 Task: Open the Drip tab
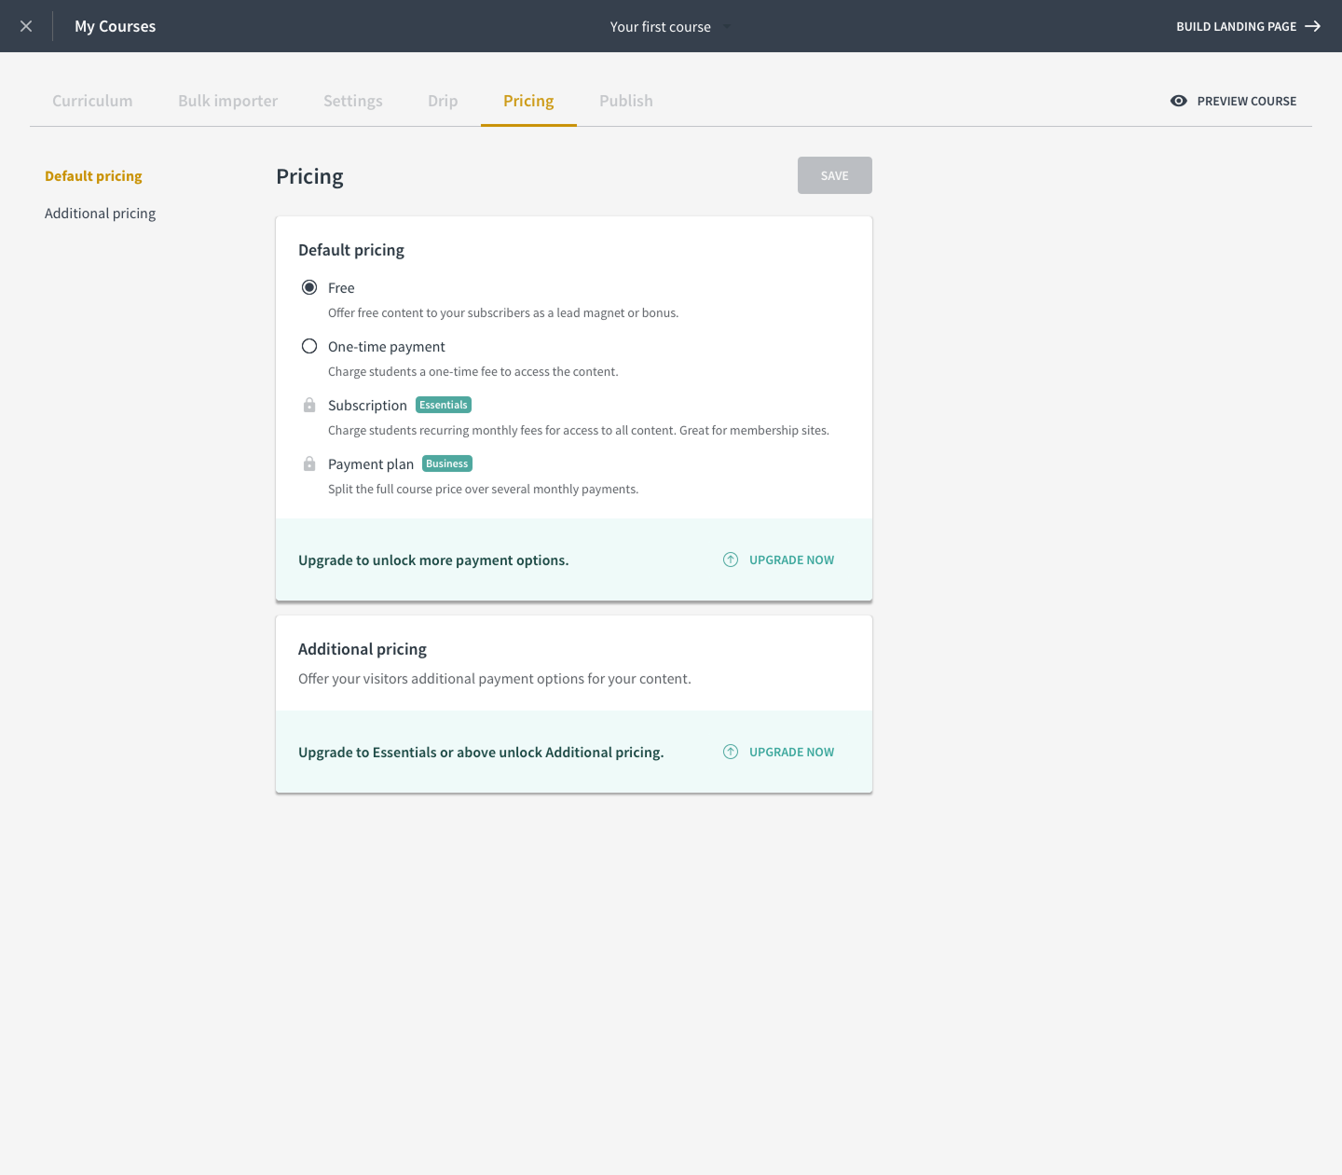pos(443,101)
